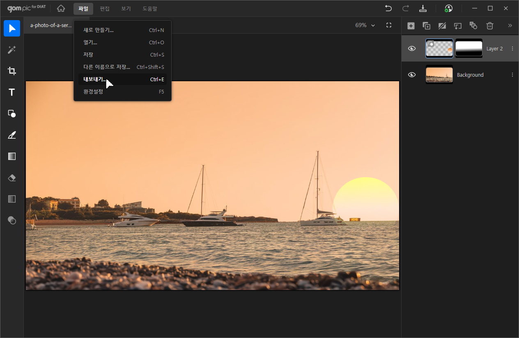
Task: Collapse the layers panel with double chevron
Action: (510, 25)
